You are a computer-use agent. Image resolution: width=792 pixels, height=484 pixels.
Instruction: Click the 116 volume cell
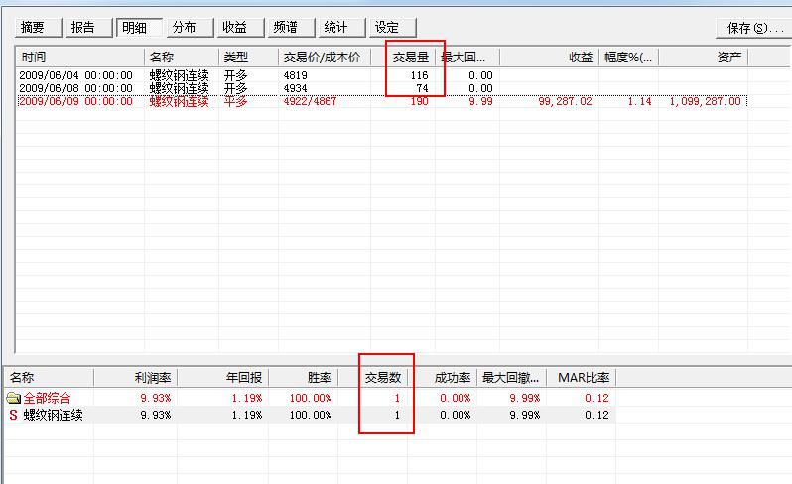pos(419,75)
